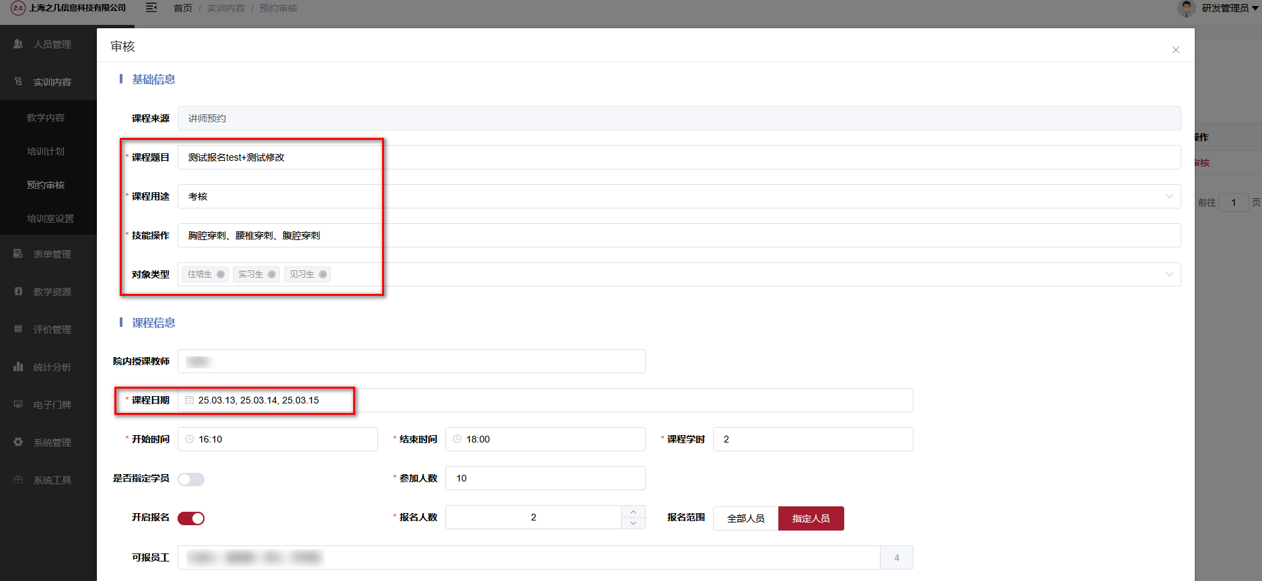The width and height of the screenshot is (1262, 581).
Task: Click the 技能操作 field
Action: click(679, 235)
